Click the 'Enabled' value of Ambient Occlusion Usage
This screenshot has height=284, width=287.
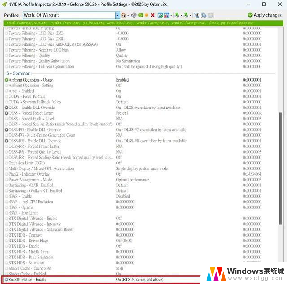tap(122, 80)
